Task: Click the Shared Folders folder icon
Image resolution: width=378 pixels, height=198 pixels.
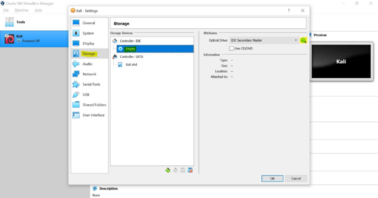Action: (x=76, y=105)
